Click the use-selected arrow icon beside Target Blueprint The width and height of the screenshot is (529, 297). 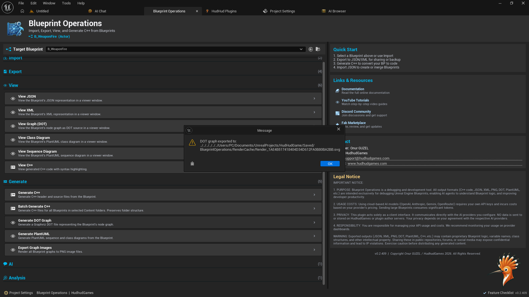point(311,49)
